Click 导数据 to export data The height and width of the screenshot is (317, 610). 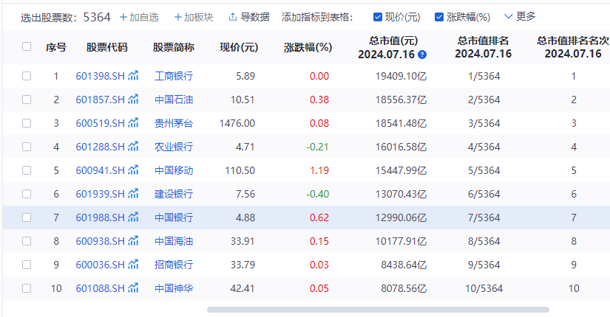pos(249,17)
